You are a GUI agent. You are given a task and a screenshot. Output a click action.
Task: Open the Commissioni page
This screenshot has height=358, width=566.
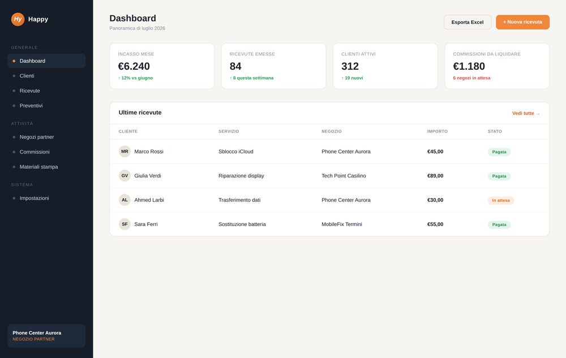click(46, 152)
